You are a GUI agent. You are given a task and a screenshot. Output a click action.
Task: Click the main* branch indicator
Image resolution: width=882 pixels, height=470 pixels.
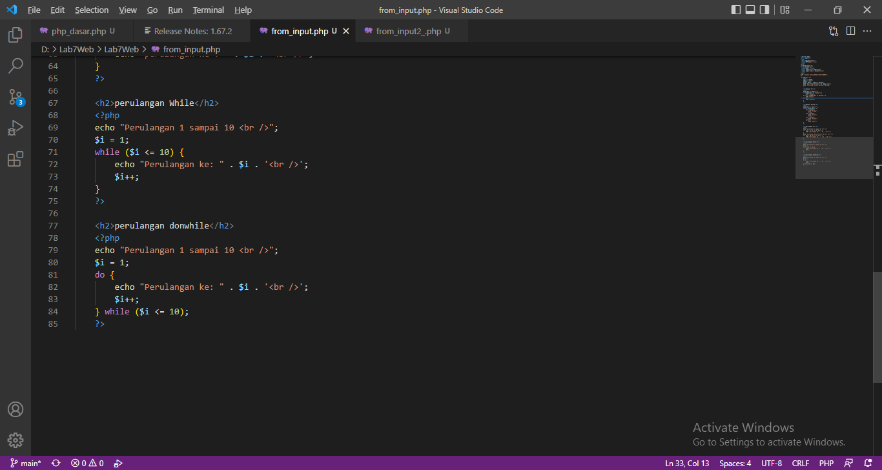coord(25,463)
